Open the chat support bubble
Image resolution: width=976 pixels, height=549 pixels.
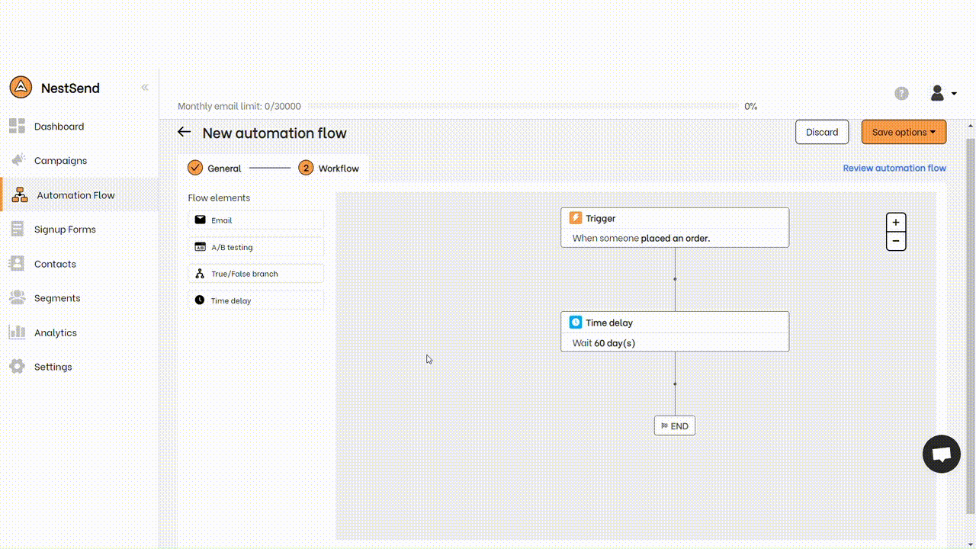pos(941,454)
